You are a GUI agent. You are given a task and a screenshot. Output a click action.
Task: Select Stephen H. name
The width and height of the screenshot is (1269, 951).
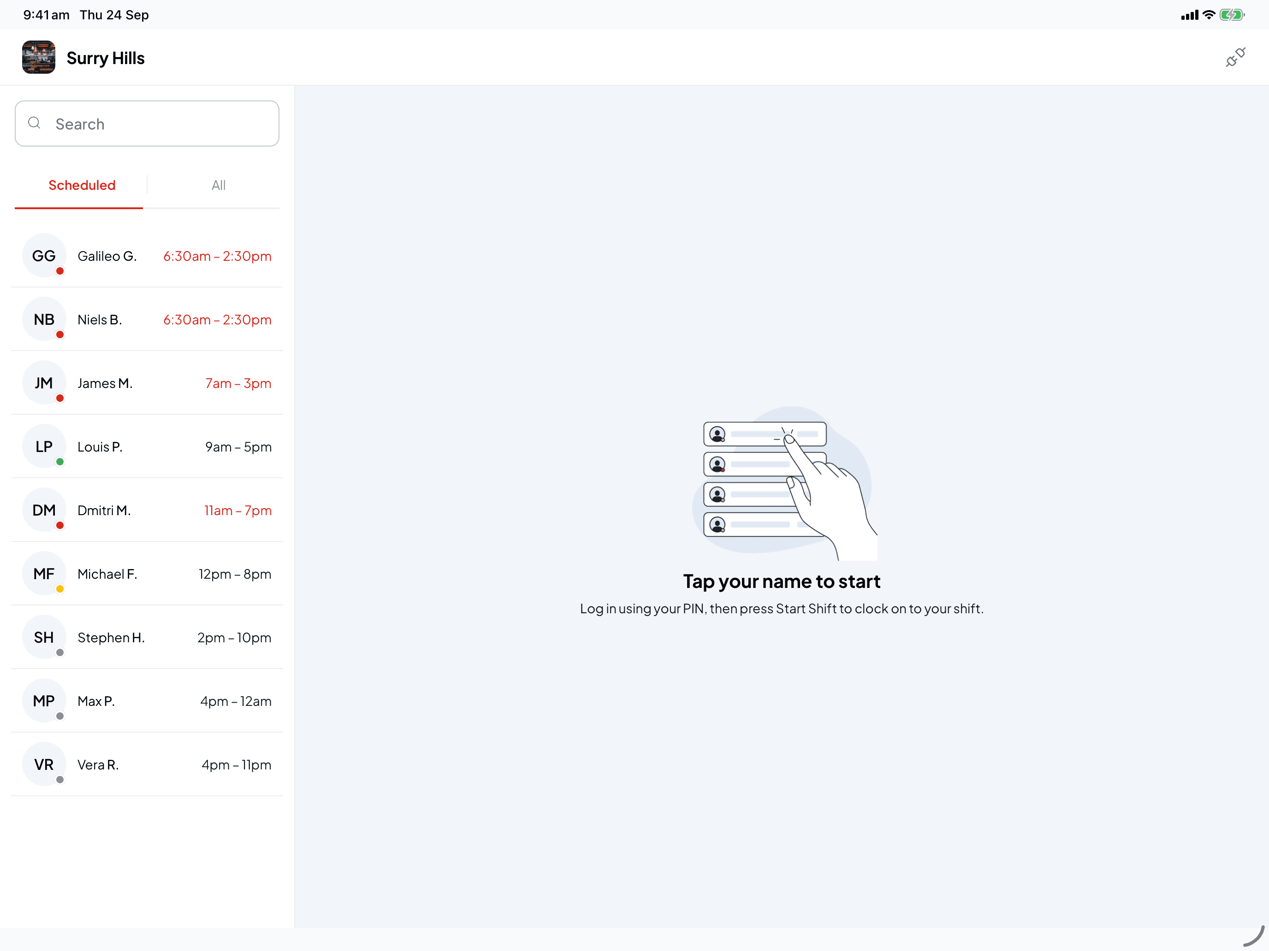[111, 638]
